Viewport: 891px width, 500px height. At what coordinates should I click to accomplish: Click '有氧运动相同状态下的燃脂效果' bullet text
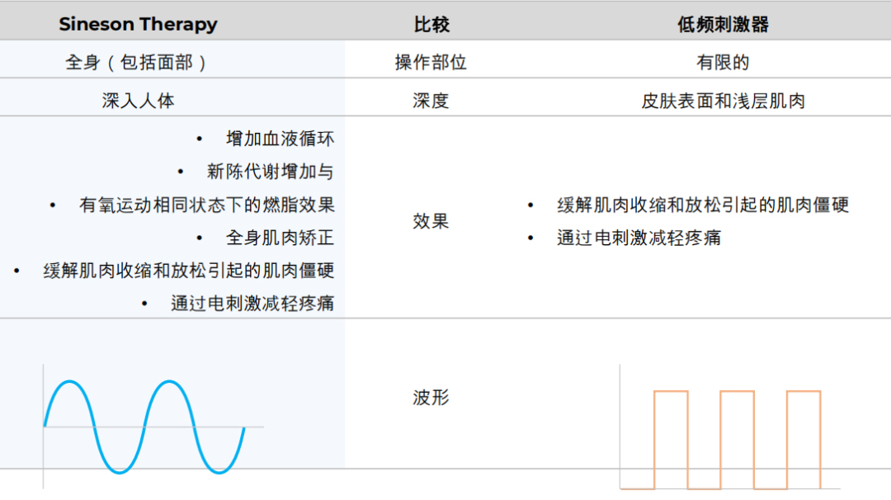coord(207,205)
